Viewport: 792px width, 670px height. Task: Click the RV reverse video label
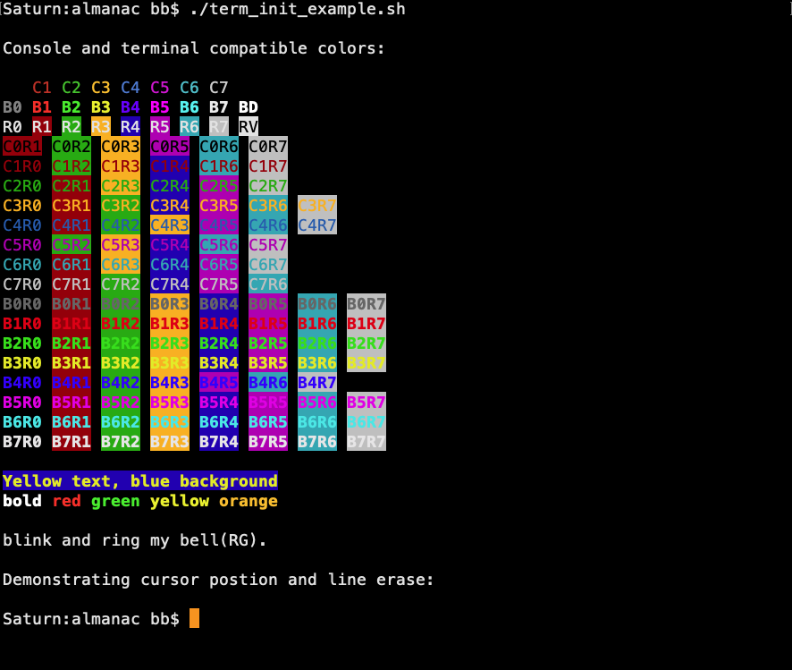tap(249, 127)
